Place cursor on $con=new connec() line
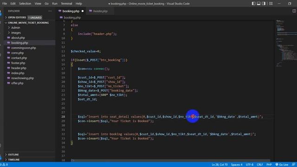297x167 pixels. coord(94,69)
